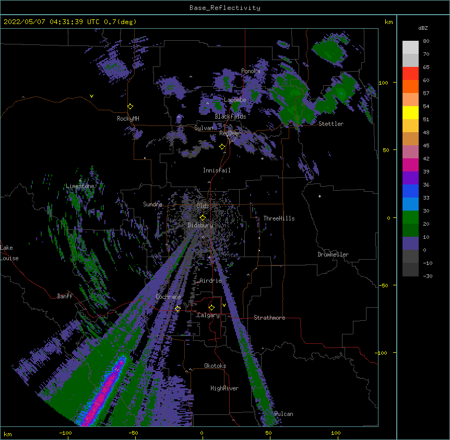Click the yellow station marker south of RedDeer
Viewport: 450px width, 440px height.
pyautogui.click(x=222, y=146)
